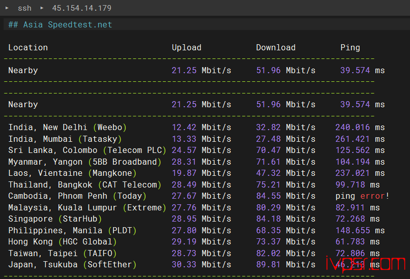Click the red ping error text
This screenshot has height=279, width=410.
374,196
